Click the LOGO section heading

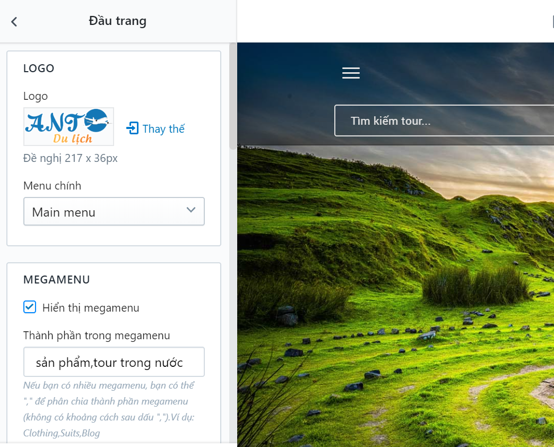tap(39, 68)
